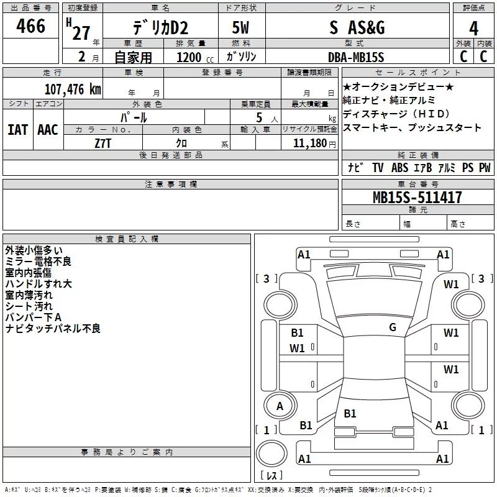Click the note 室内薄汚れ
Screen dimensions: 497x497
29,295
